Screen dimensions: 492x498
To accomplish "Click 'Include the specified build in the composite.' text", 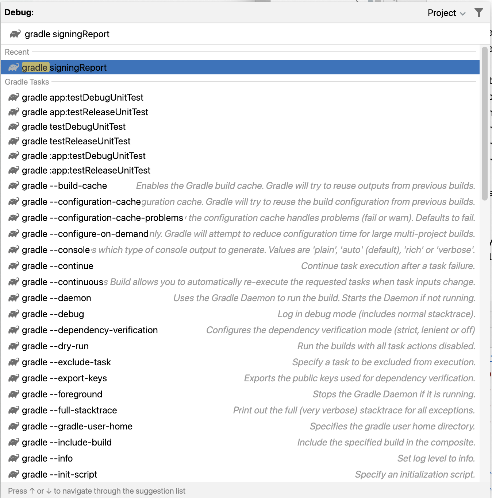I will pos(386,442).
